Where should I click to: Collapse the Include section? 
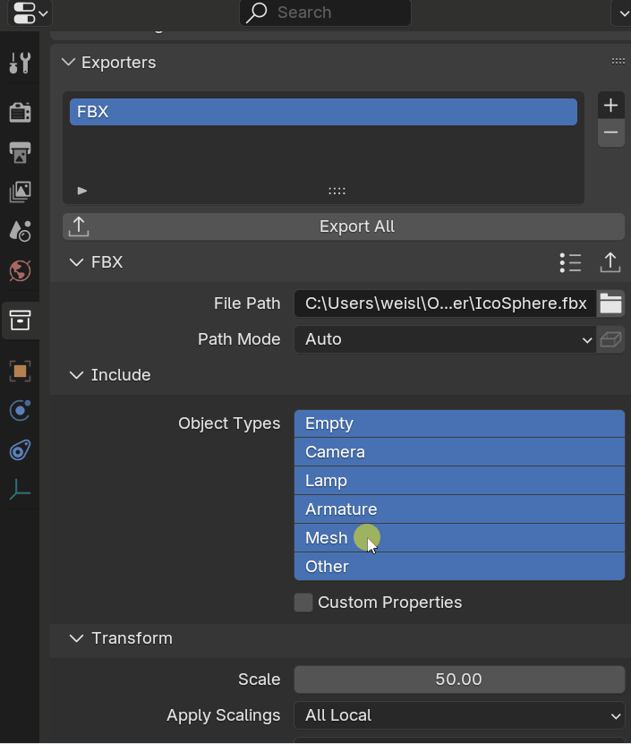pos(76,375)
